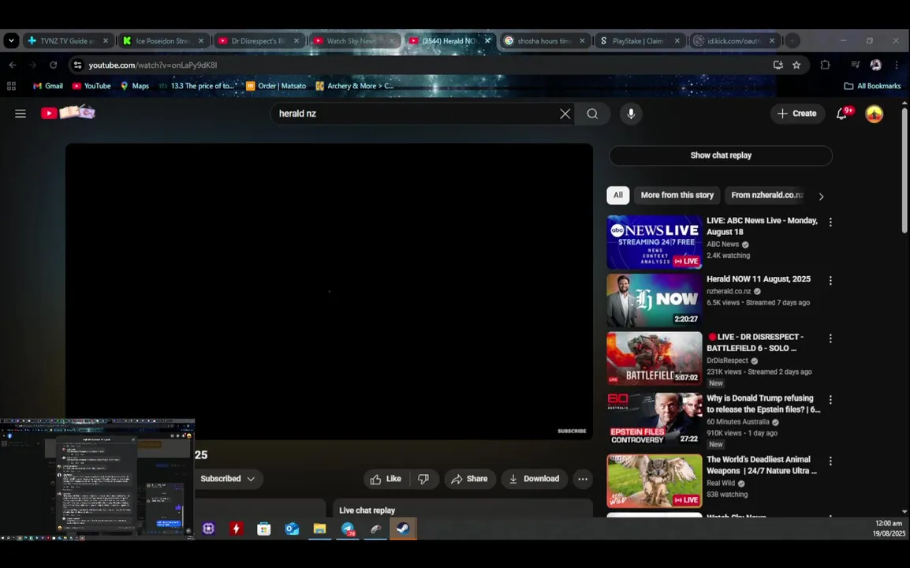Open Archery & More bookmark

[354, 86]
